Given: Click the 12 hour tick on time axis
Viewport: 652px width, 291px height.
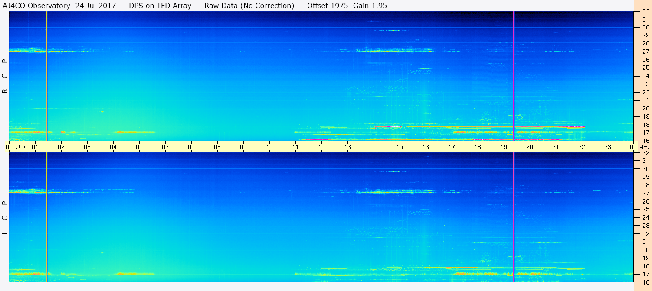Looking at the screenshot, I should point(321,147).
